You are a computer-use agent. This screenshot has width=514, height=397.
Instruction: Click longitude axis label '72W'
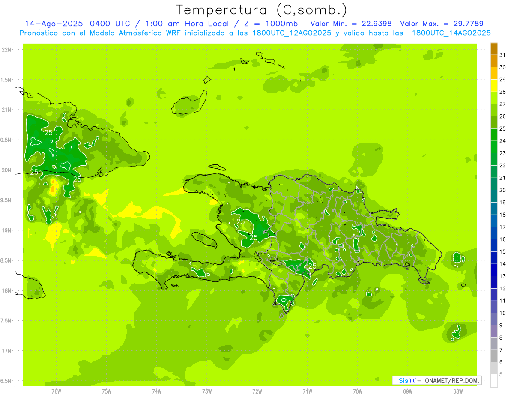point(257,391)
